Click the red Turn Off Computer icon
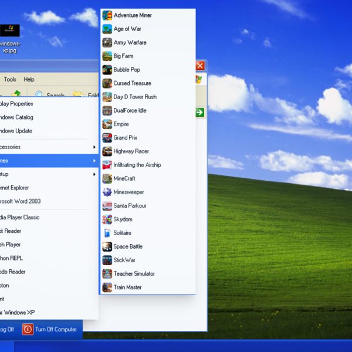The height and width of the screenshot is (352, 352). pos(28,329)
